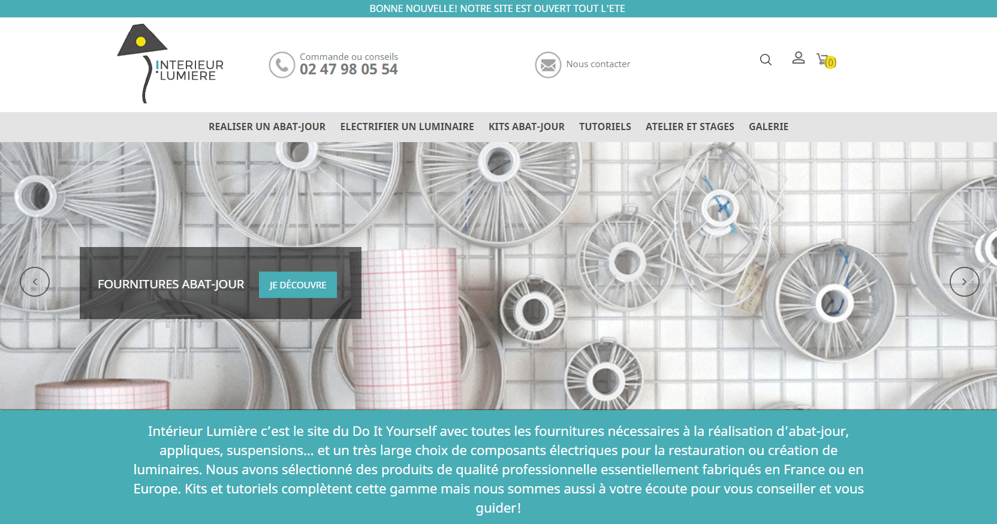Visit the Galerie page
Image resolution: width=997 pixels, height=524 pixels.
coord(768,127)
